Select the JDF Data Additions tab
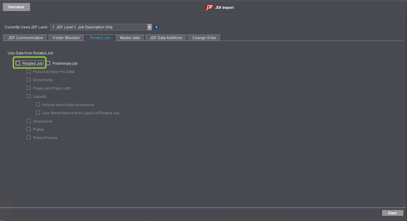Viewport: 407px width, 221px height. point(165,38)
